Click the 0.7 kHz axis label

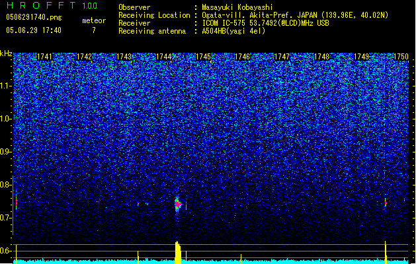click(6, 218)
